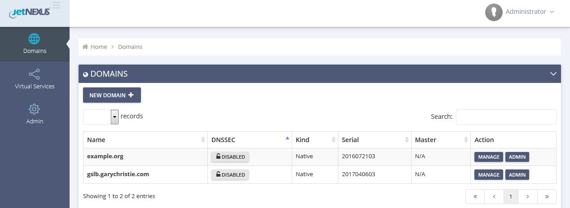Open Domains globe icon in sidebar
This screenshot has height=208, width=570.
pyautogui.click(x=34, y=39)
